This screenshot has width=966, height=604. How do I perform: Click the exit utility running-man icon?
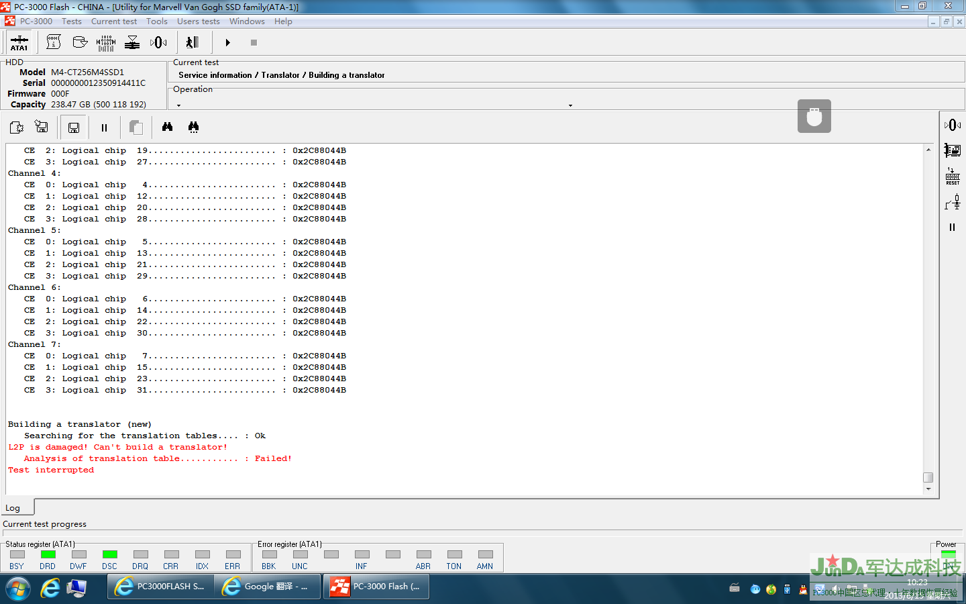(193, 42)
